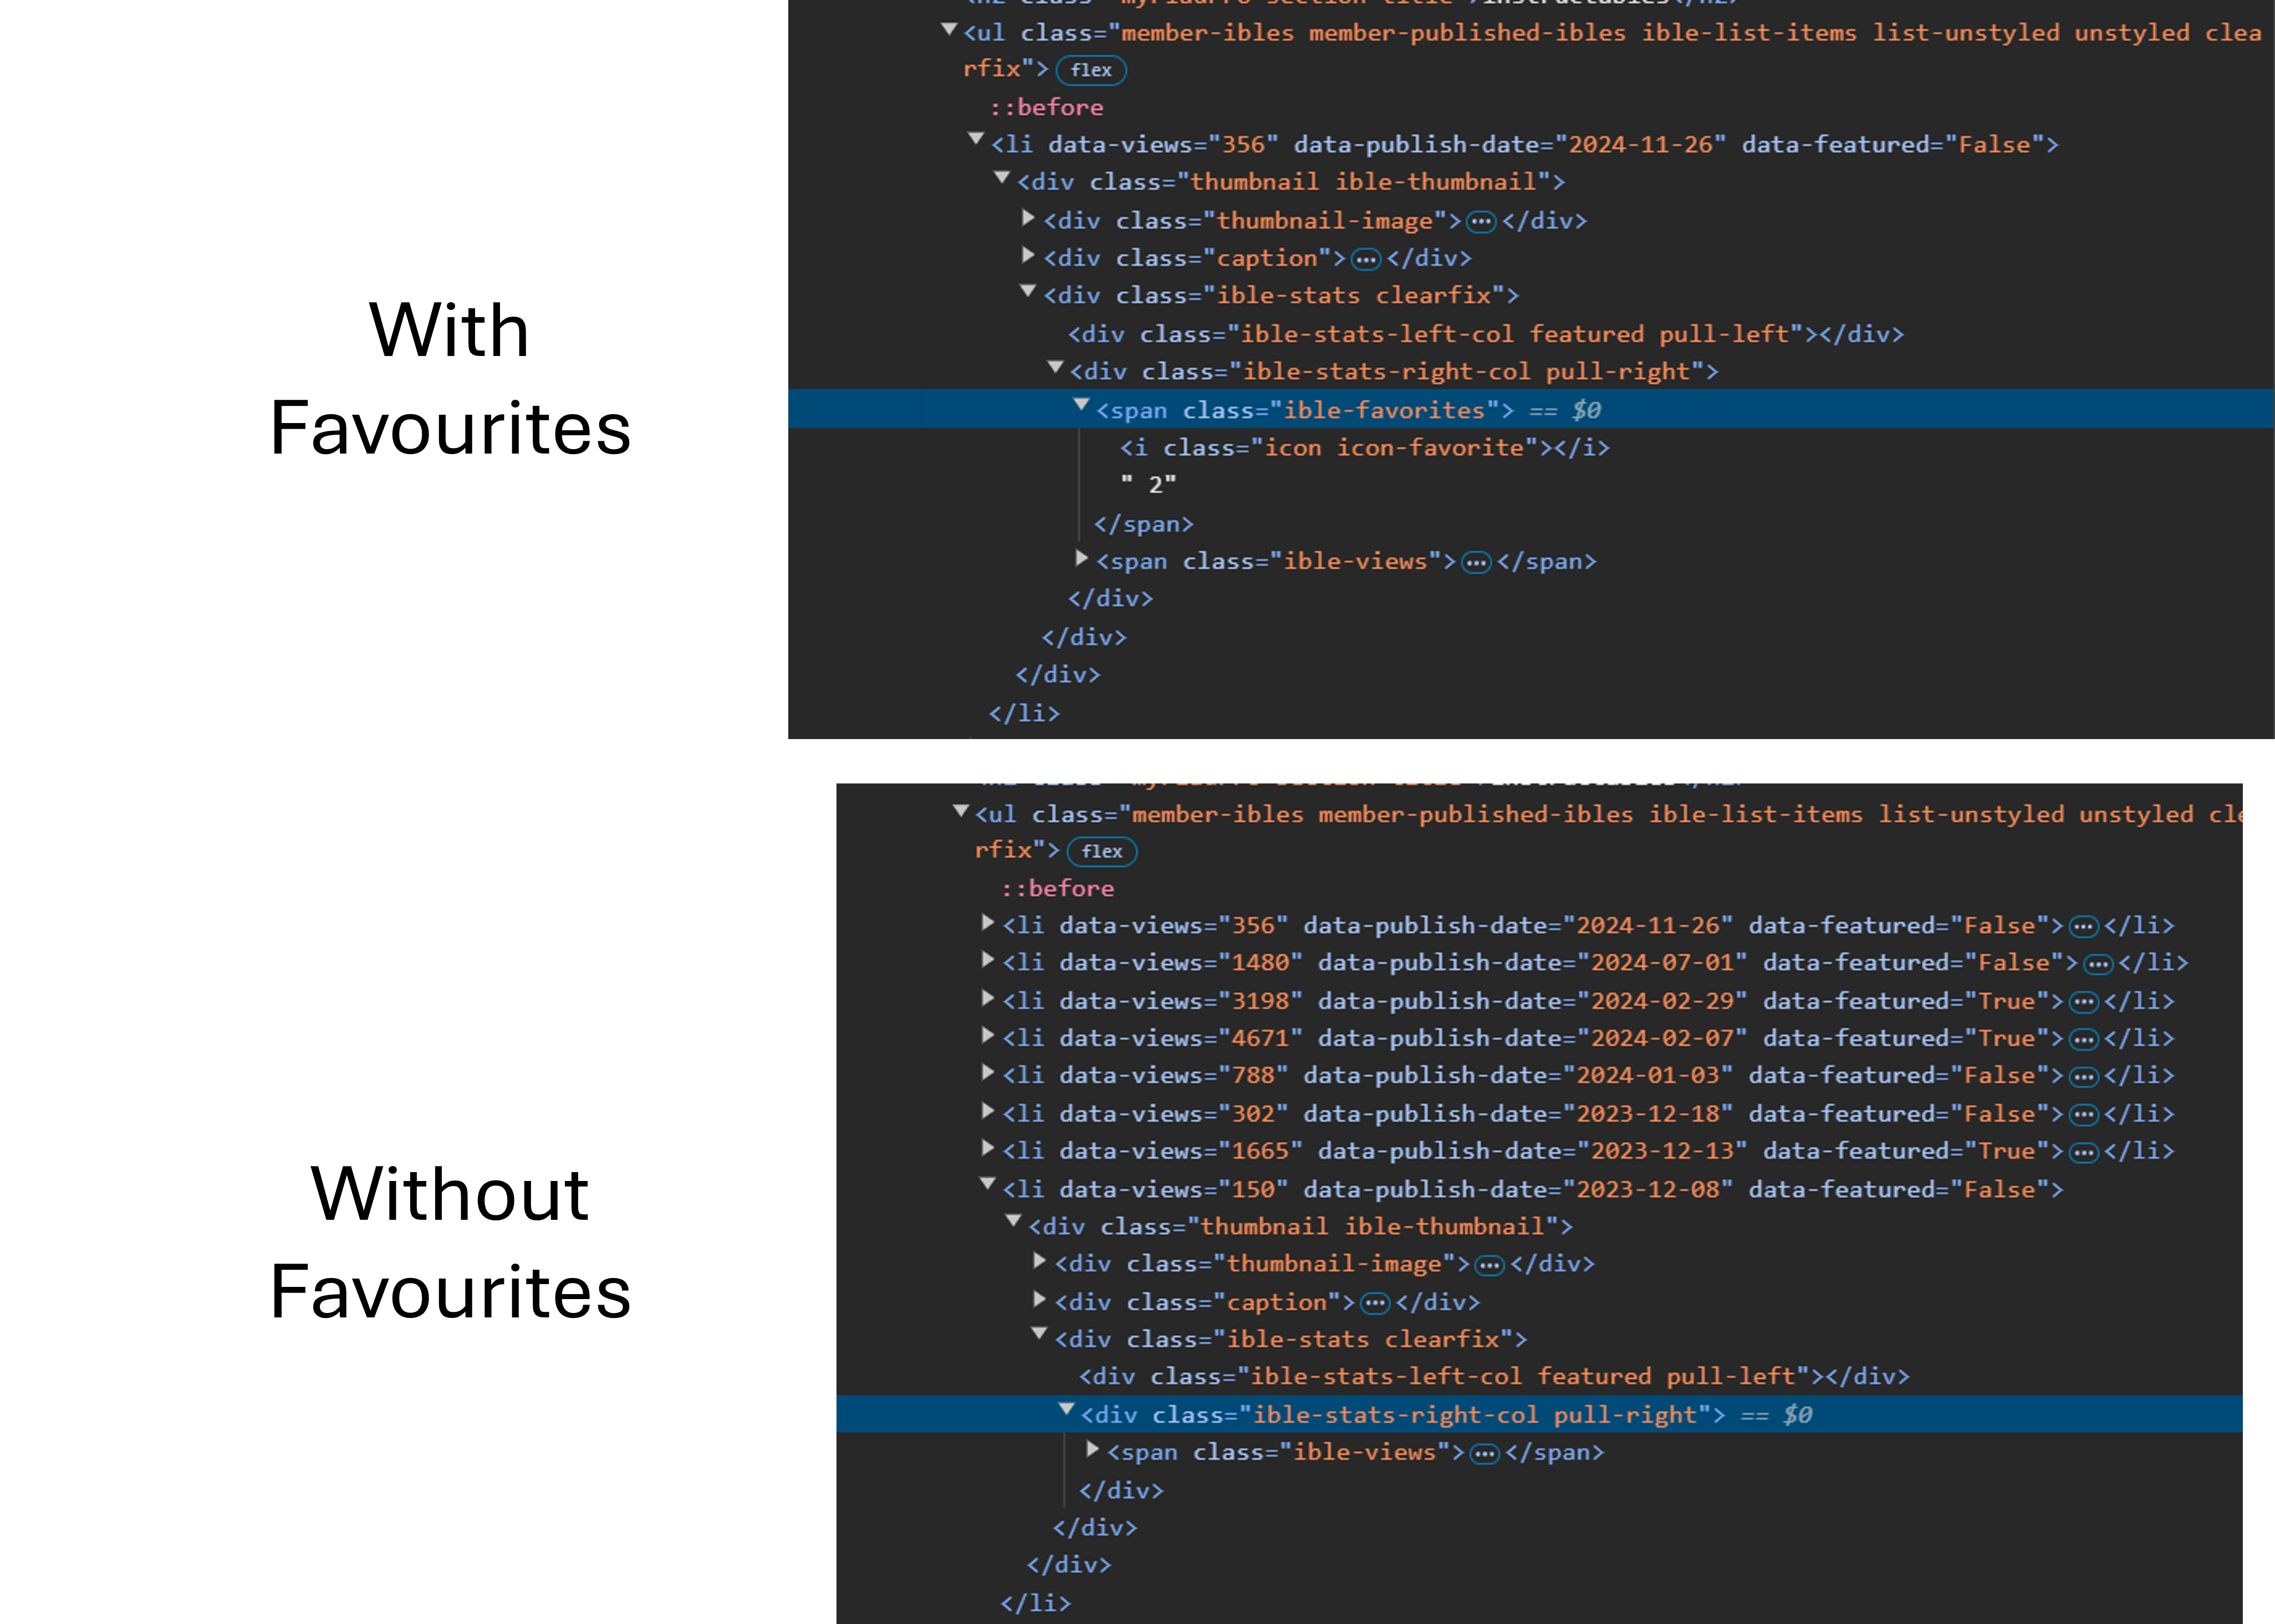2275x1624 pixels.
Task: Click the flex badge in the With Favourites panel
Action: 1090,70
